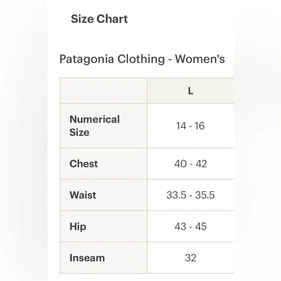This screenshot has height=281, width=281.
Task: Click the word Chart in the heading
Action: pos(112,19)
